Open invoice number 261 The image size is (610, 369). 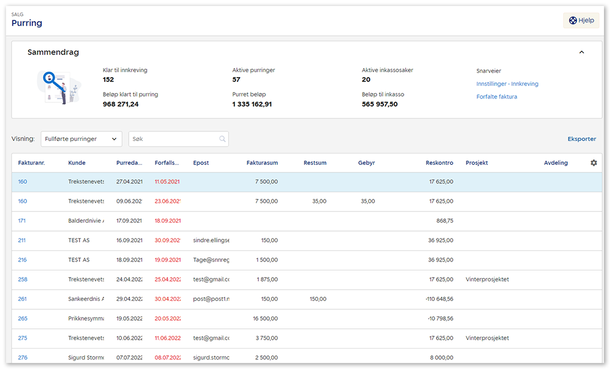22,299
